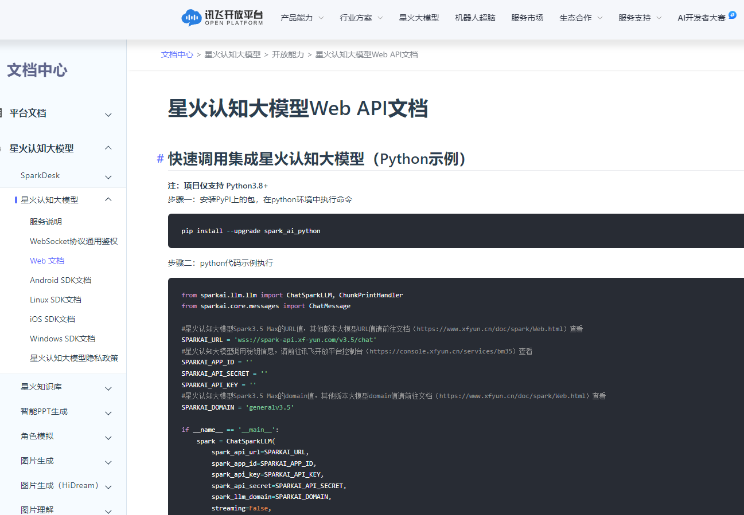Viewport: 744px width, 515px height.
Task: Click the AI开发者大赛 hashtag badge icon
Action: [x=733, y=15]
